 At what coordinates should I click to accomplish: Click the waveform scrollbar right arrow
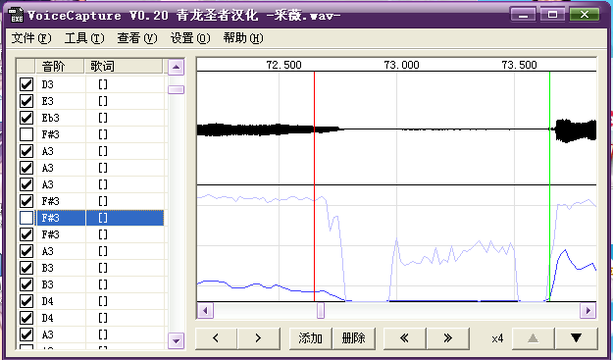(x=587, y=311)
